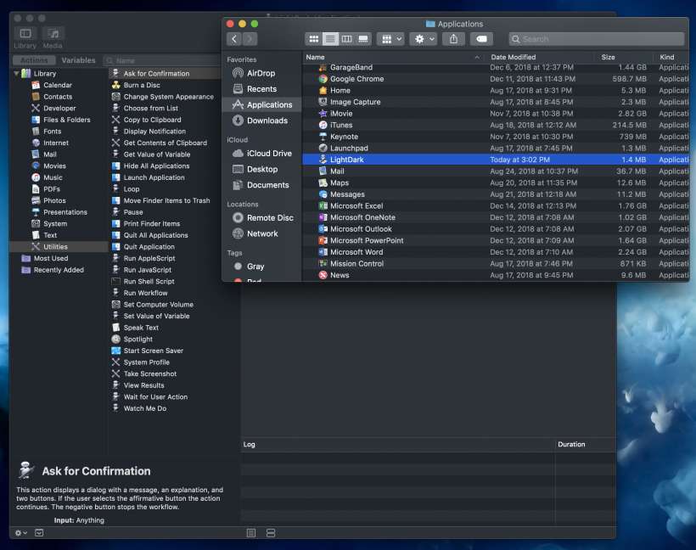
Task: Click the Share button in Finder toolbar
Action: pos(453,39)
